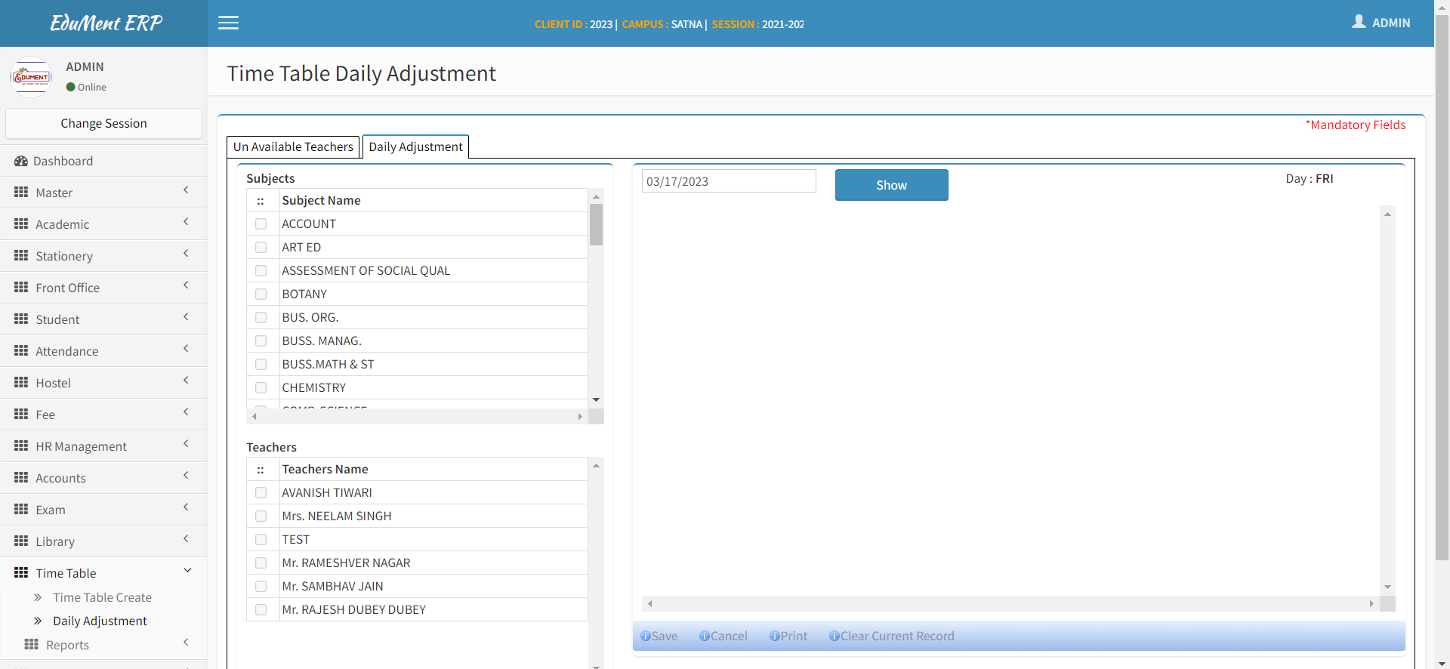This screenshot has width=1450, height=669.
Task: Click the hamburger menu icon in header
Action: [x=228, y=23]
